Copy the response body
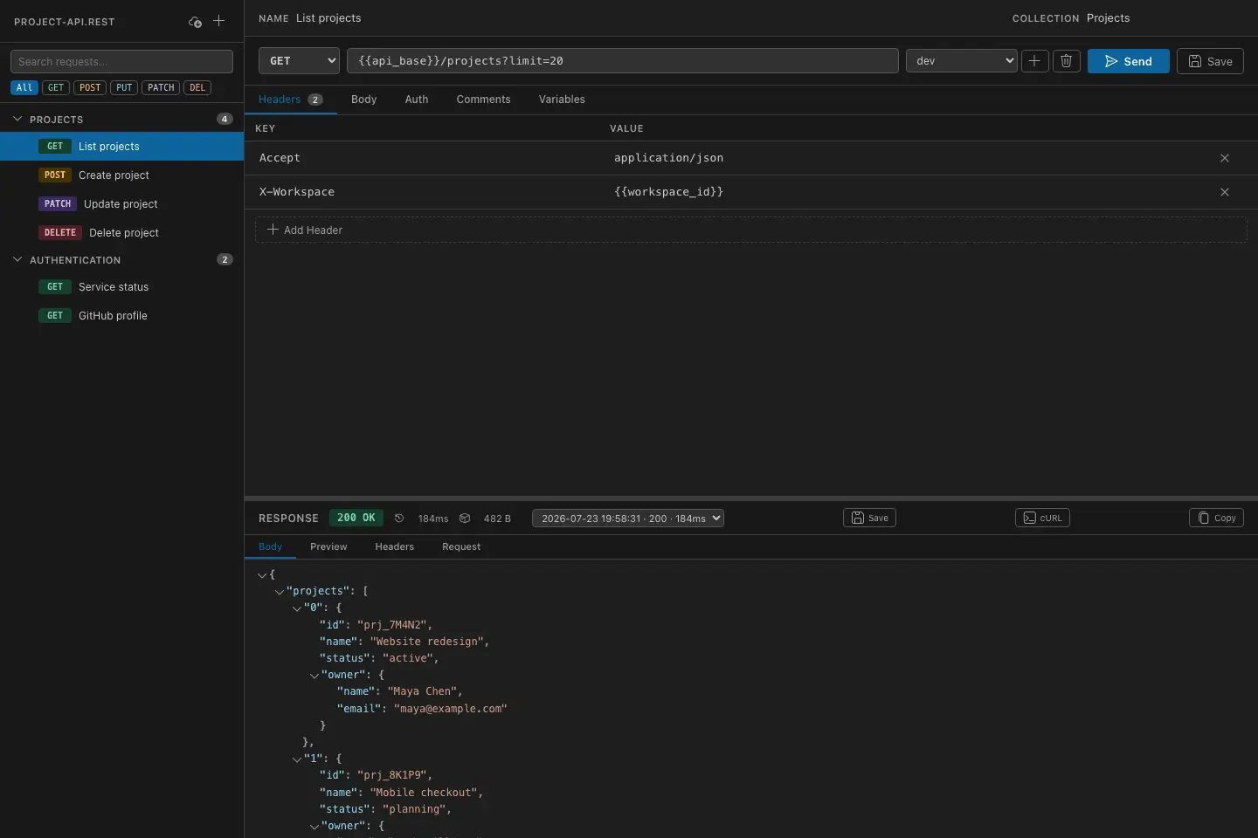The image size is (1258, 838). [x=1216, y=518]
